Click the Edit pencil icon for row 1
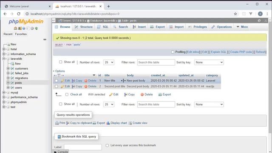272x153 pixels. (62, 81)
